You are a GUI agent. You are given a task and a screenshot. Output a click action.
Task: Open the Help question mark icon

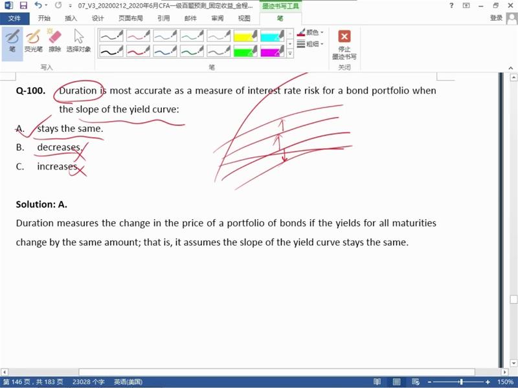tap(451, 5)
